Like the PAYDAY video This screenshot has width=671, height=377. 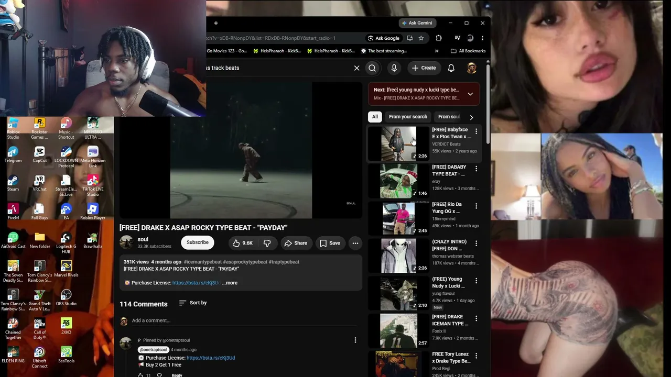click(x=243, y=243)
